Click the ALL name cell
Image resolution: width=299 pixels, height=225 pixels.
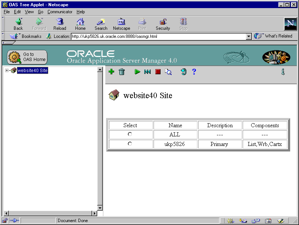pos(175,135)
